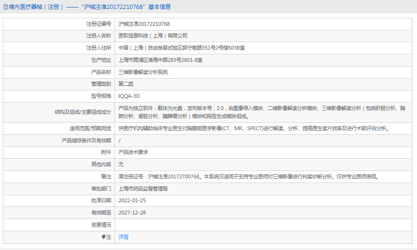Click the 其他内容 label

click(101, 164)
